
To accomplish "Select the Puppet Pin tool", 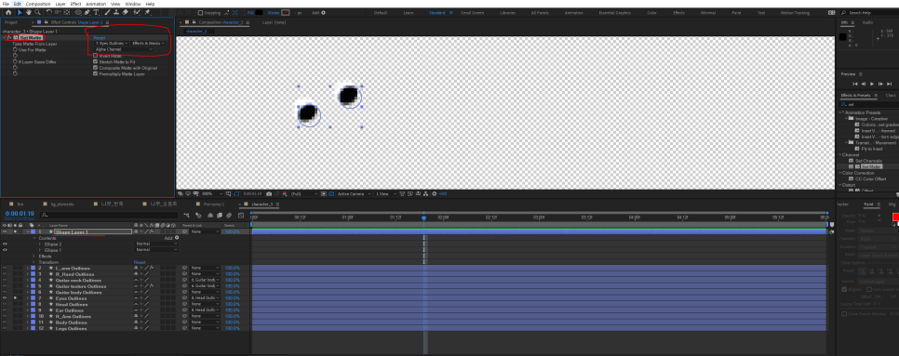I will [x=147, y=12].
